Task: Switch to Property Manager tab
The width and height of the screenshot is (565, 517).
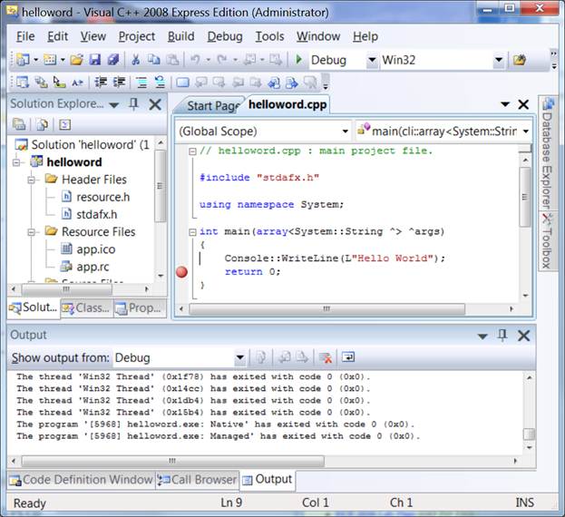Action: [x=140, y=308]
